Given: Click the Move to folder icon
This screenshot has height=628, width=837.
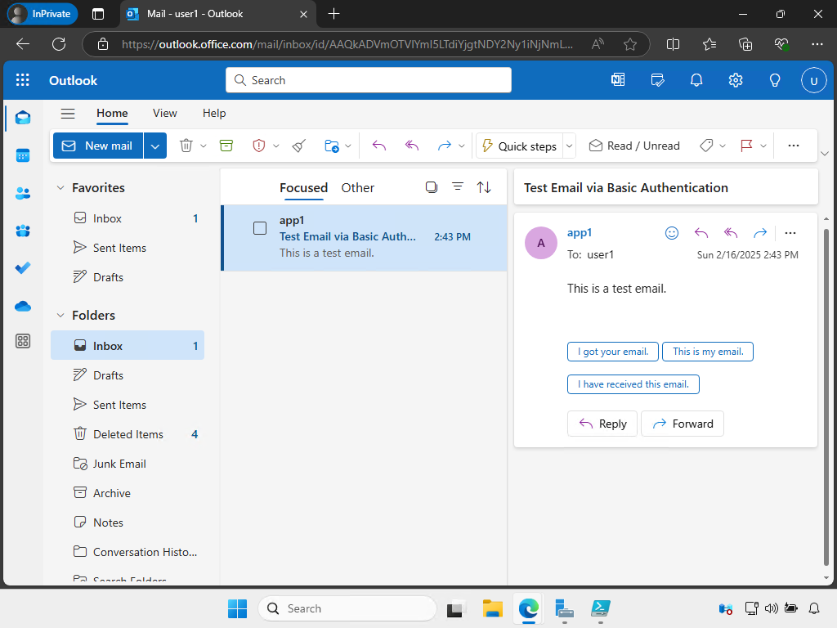Looking at the screenshot, I should (x=332, y=146).
